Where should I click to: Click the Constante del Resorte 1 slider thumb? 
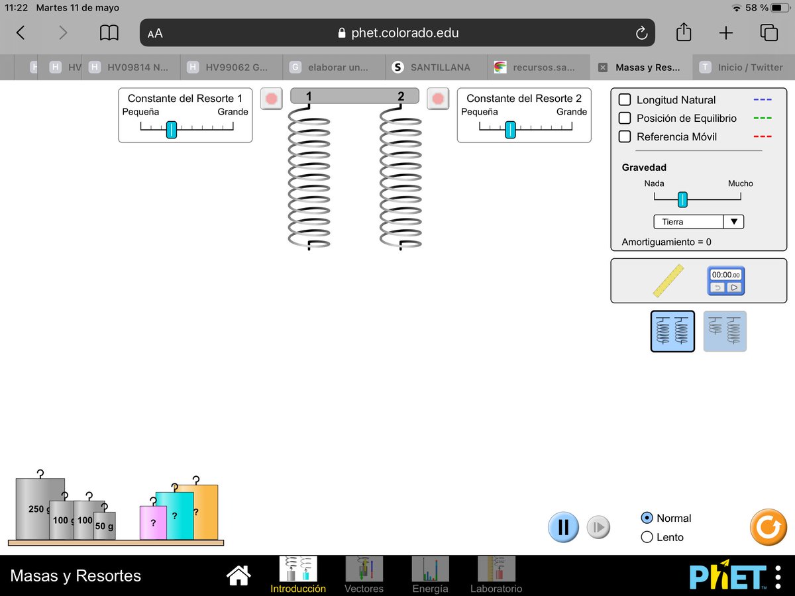coord(172,129)
